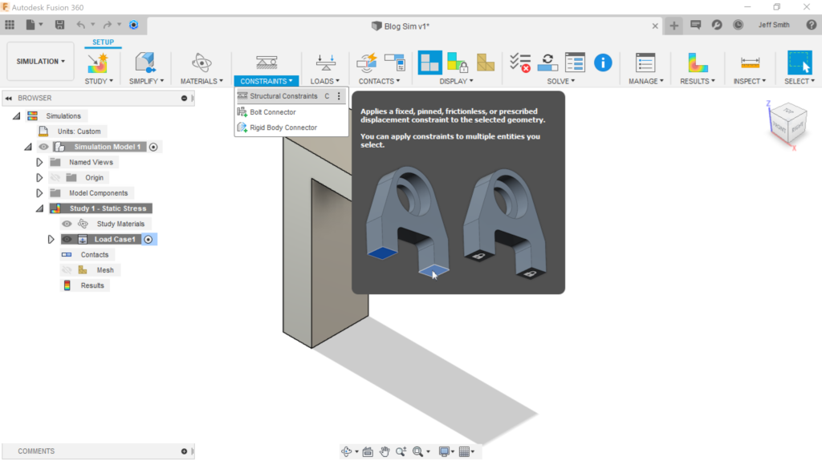Open the job status clock icon

click(738, 25)
